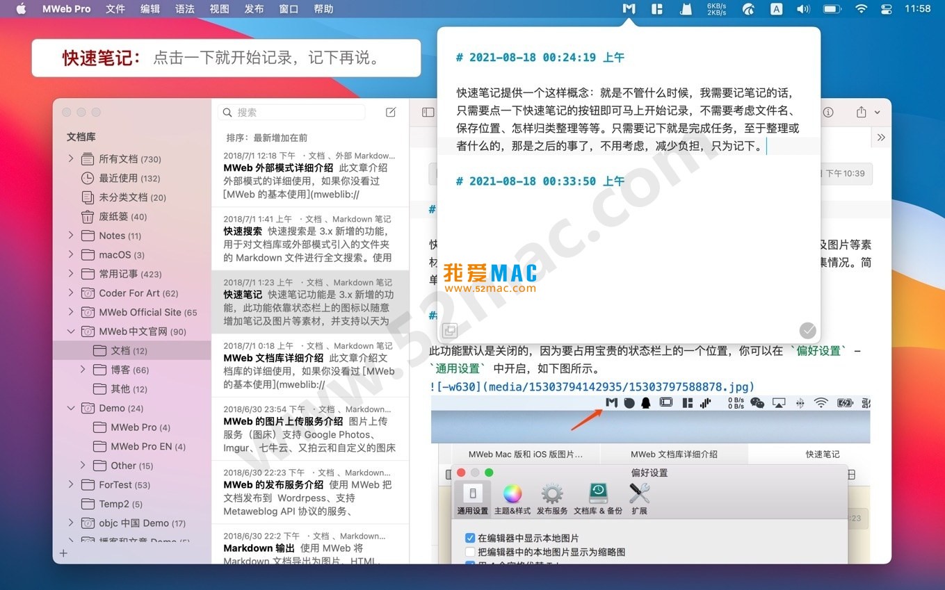
Task: Open the MWeb 的图片上传服务介绍 document
Action: [310, 429]
